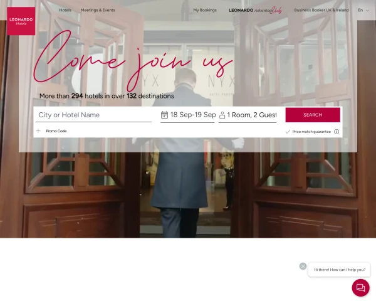Click the Leonardo AdvantageClub logo

click(255, 10)
